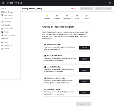Click the tractor icon beside AppleINSURE
The width and height of the screenshot is (114, 107).
45,44
